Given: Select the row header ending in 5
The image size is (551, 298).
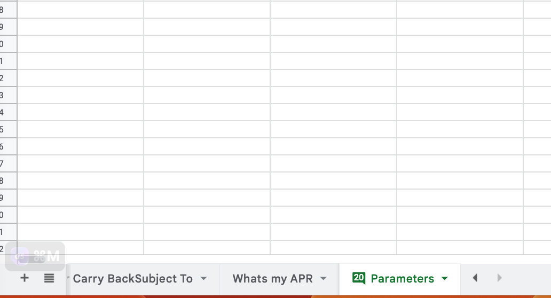Looking at the screenshot, I should (8, 129).
